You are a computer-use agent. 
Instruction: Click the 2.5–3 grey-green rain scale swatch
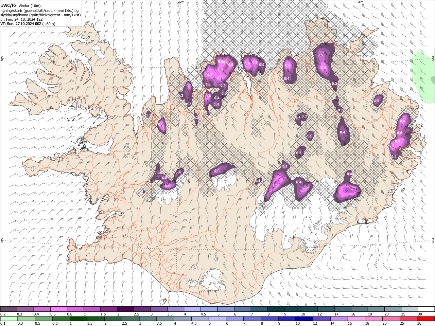click(131, 319)
